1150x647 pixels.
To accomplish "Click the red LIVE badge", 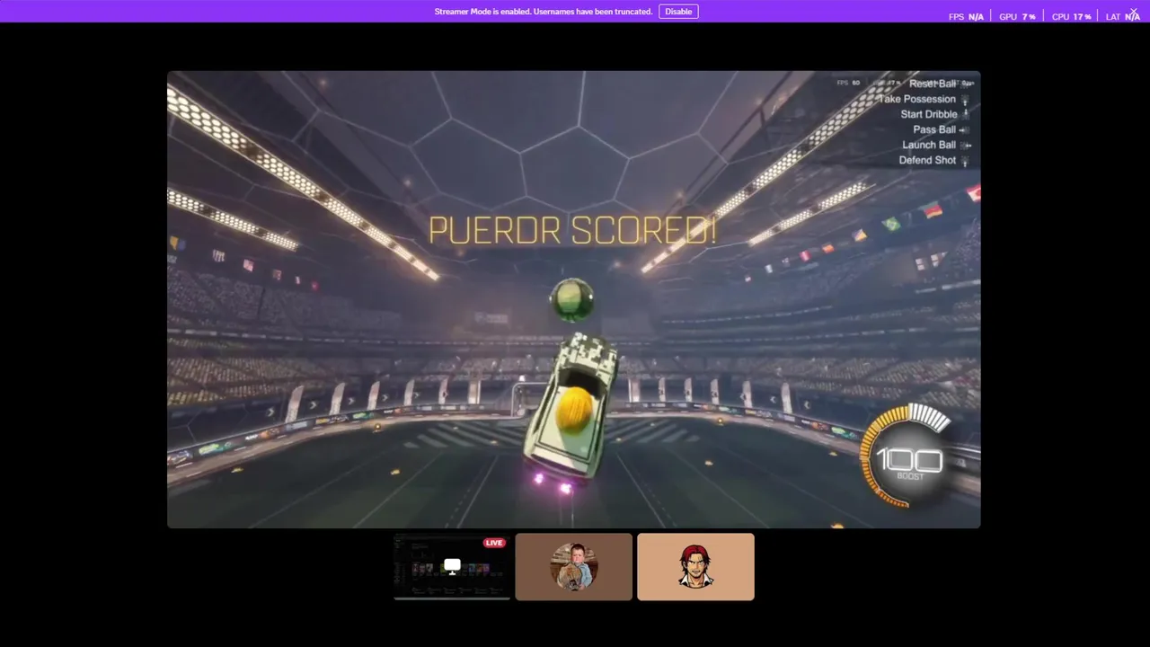I will (x=494, y=543).
